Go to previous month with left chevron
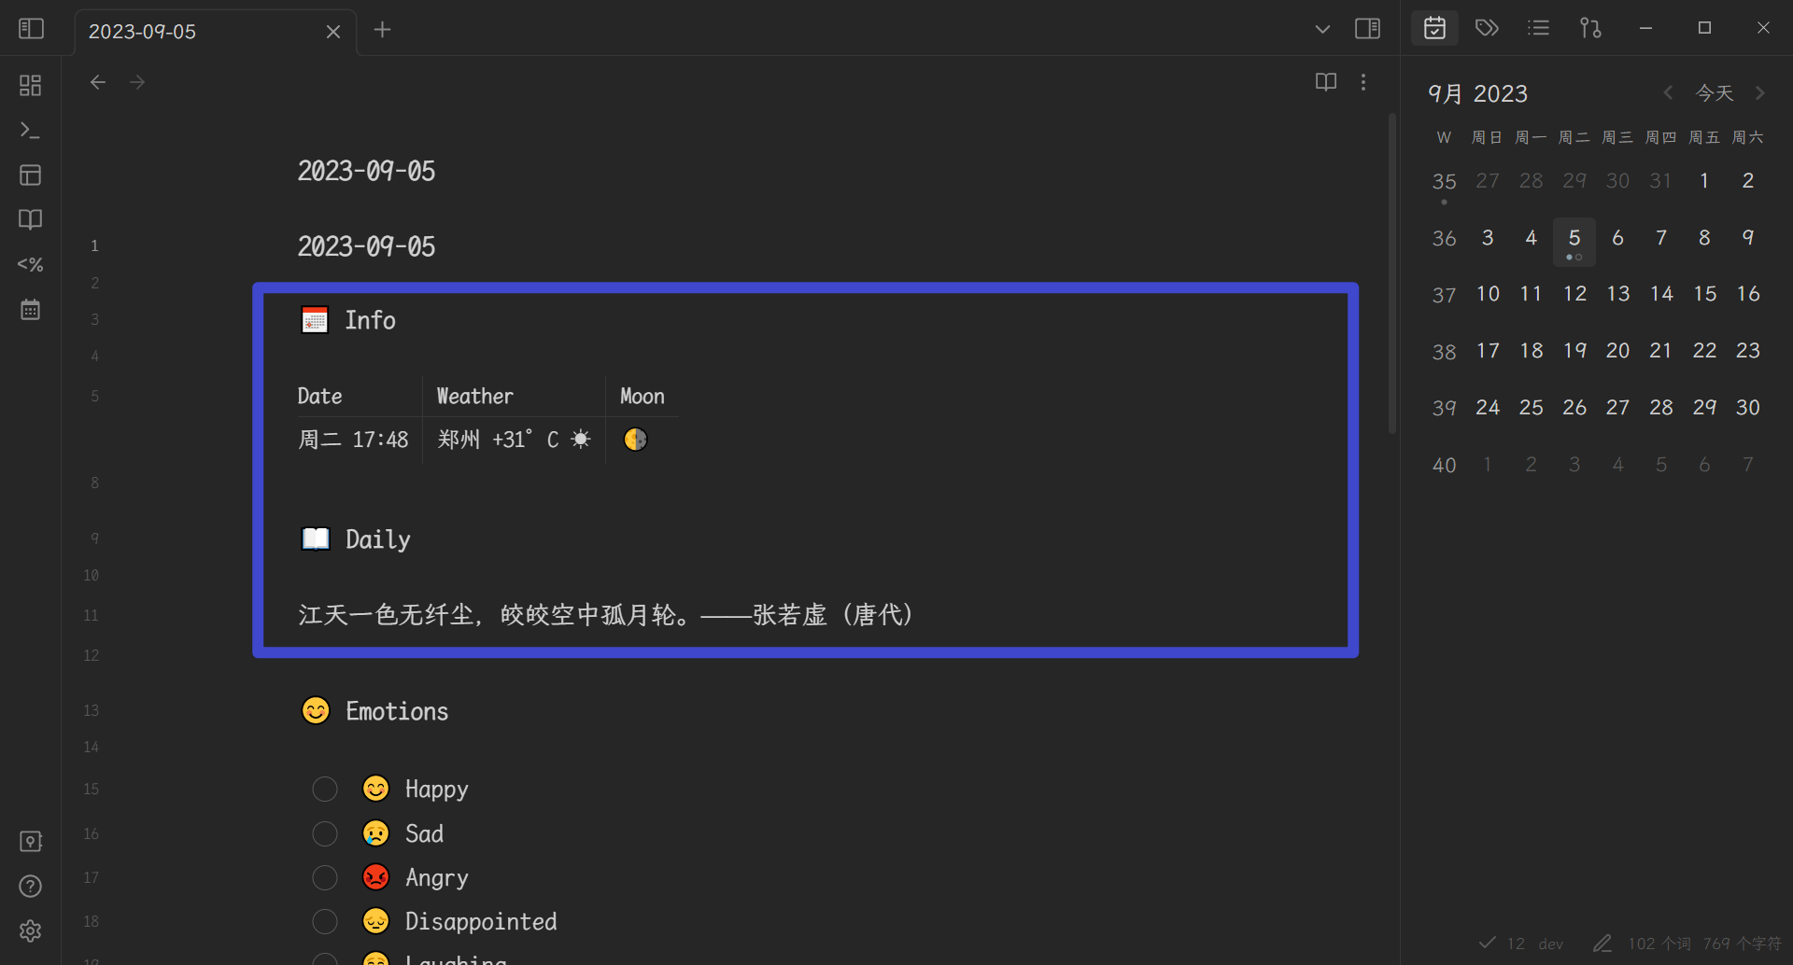This screenshot has width=1793, height=965. coord(1668,92)
